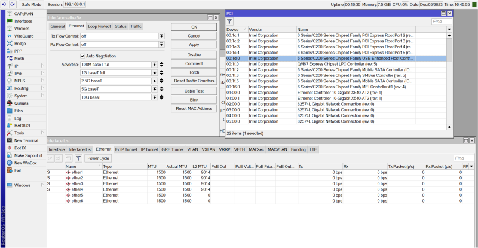Open the WireGuard section
The image size is (478, 248).
(x=24, y=36)
